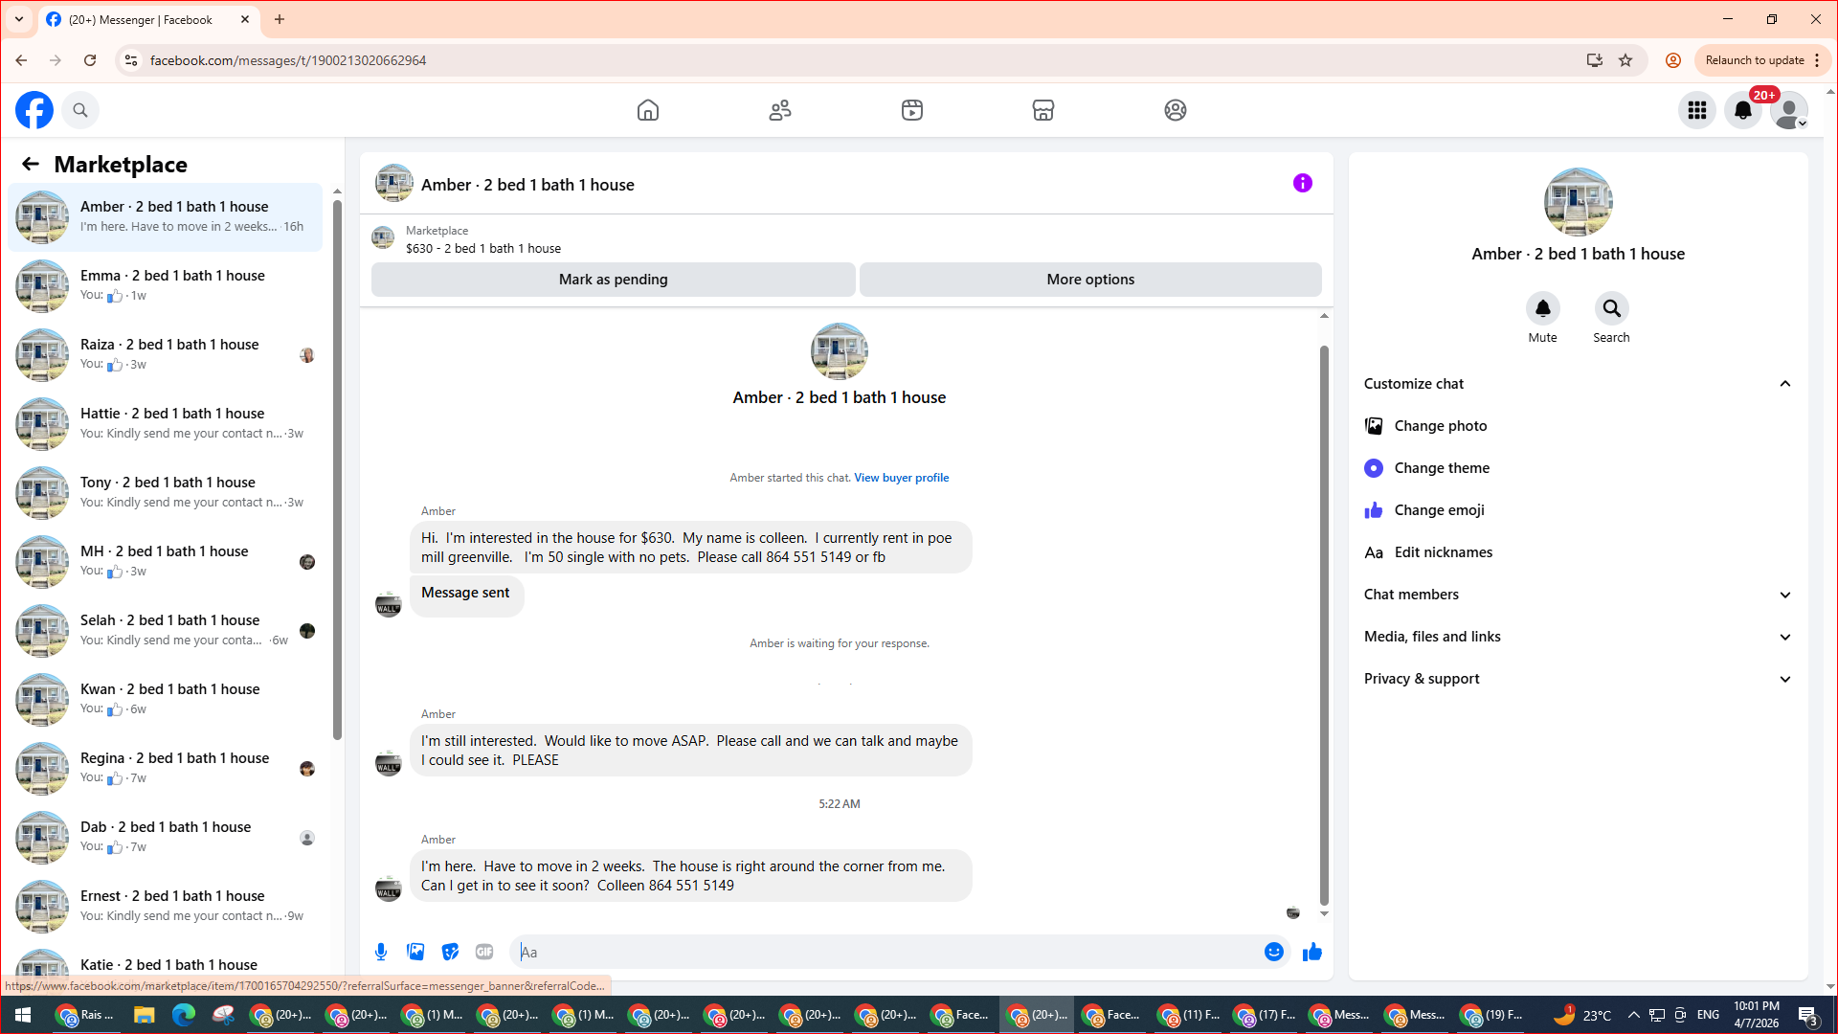Open emoji picker in message box

pos(1273,952)
